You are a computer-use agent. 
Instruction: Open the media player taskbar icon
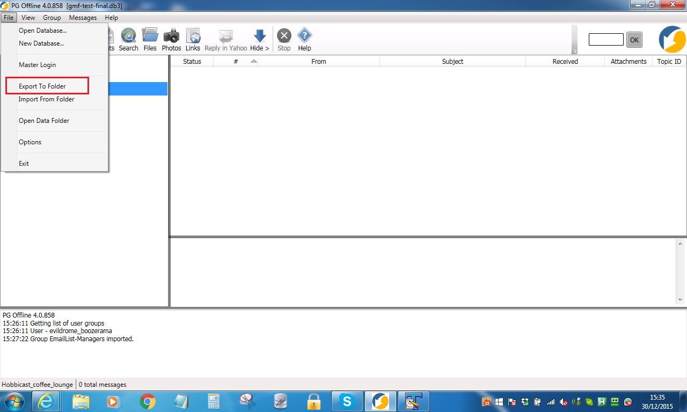click(113, 401)
